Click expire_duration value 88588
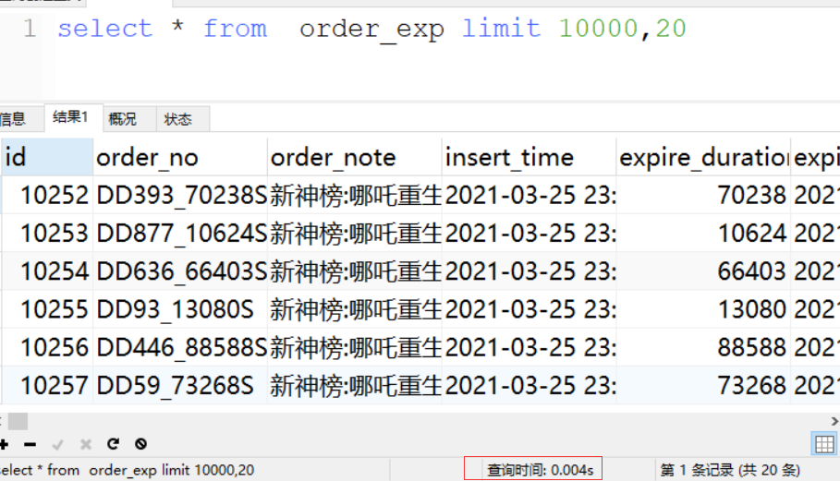The height and width of the screenshot is (481, 840). pyautogui.click(x=703, y=347)
